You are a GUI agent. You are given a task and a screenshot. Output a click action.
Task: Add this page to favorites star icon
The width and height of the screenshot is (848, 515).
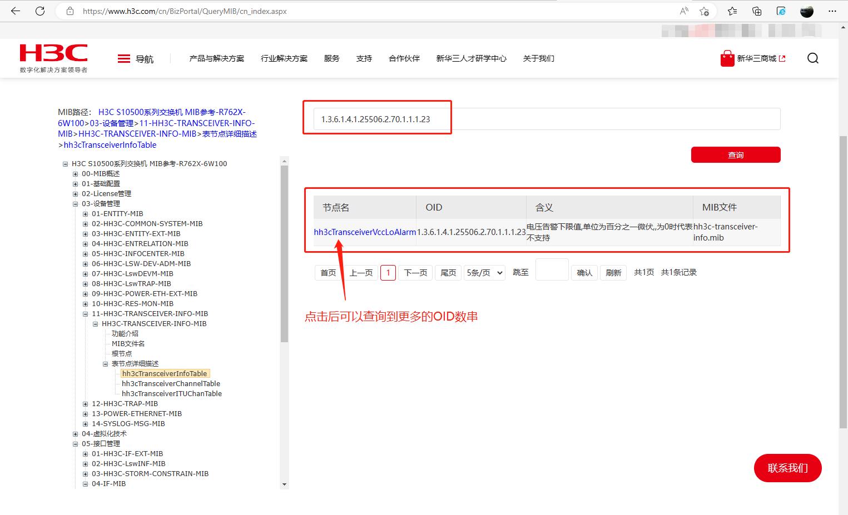pos(704,11)
